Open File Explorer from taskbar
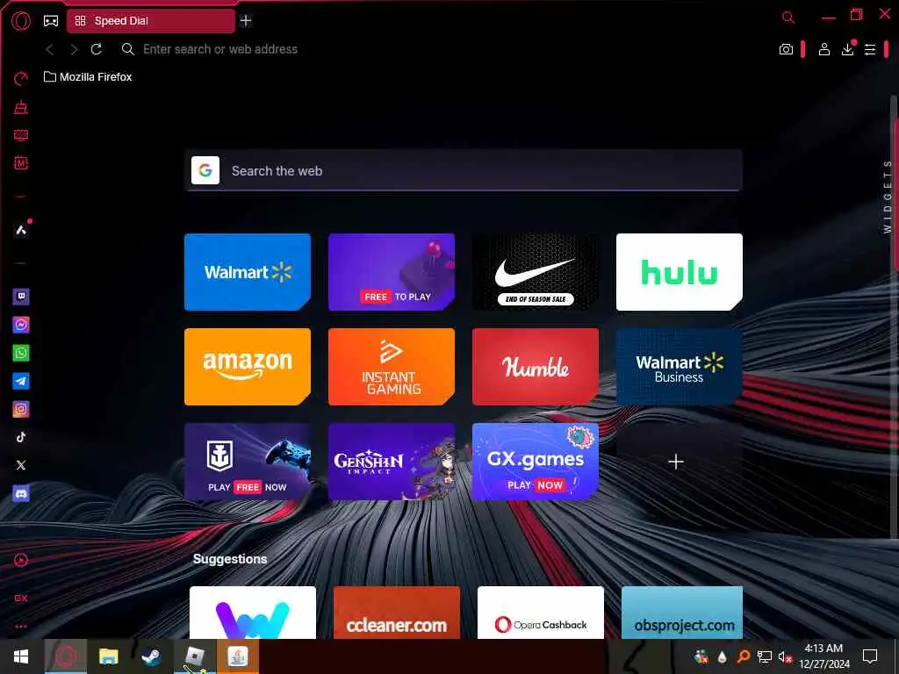 pyautogui.click(x=108, y=656)
